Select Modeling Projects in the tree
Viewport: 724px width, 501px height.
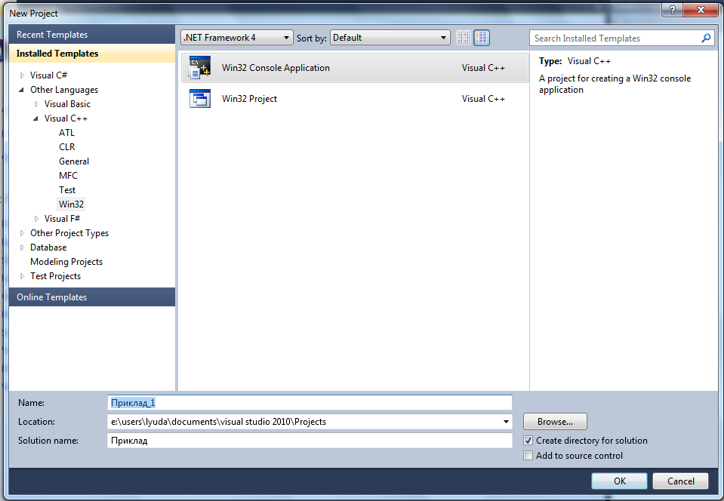66,262
